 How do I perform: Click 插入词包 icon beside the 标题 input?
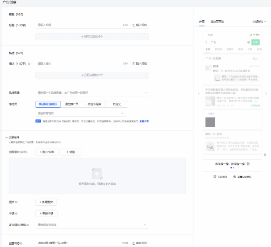pos(134,25)
